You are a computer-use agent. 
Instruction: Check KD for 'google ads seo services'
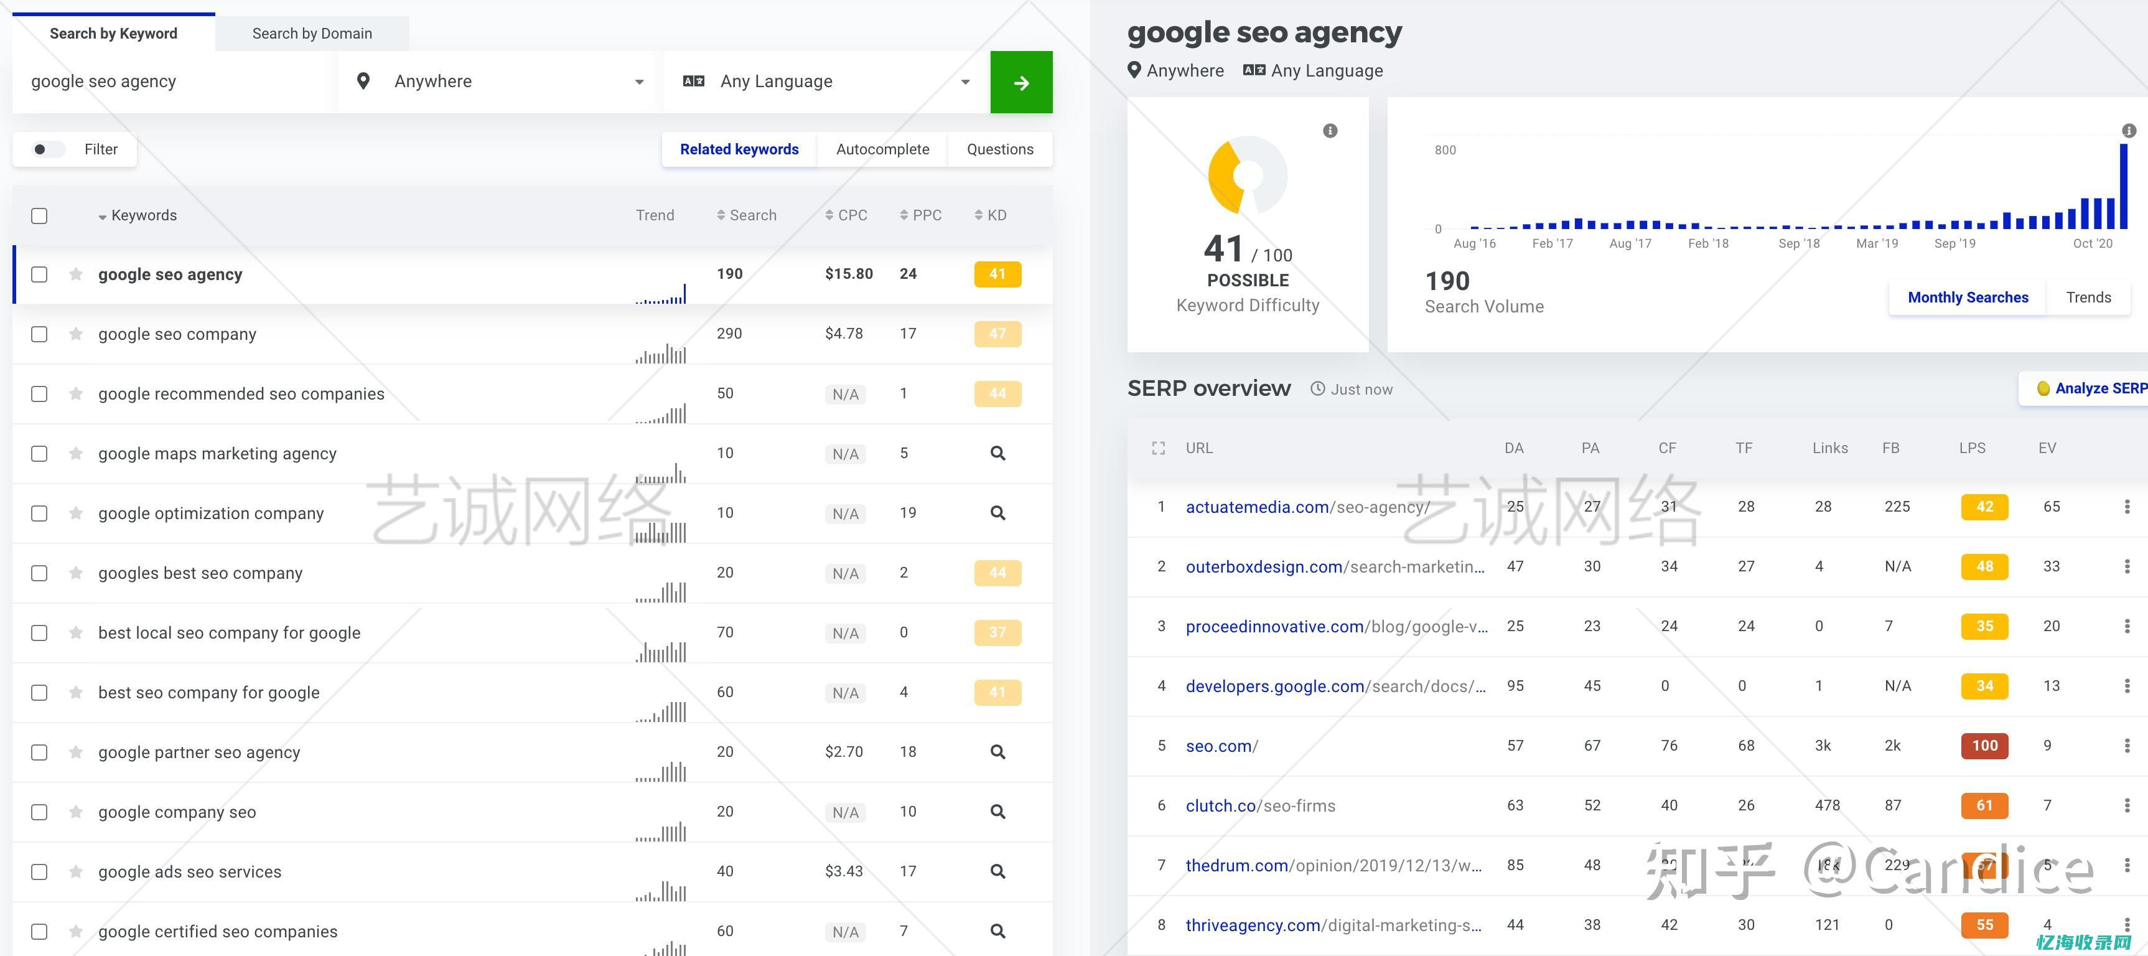click(997, 872)
